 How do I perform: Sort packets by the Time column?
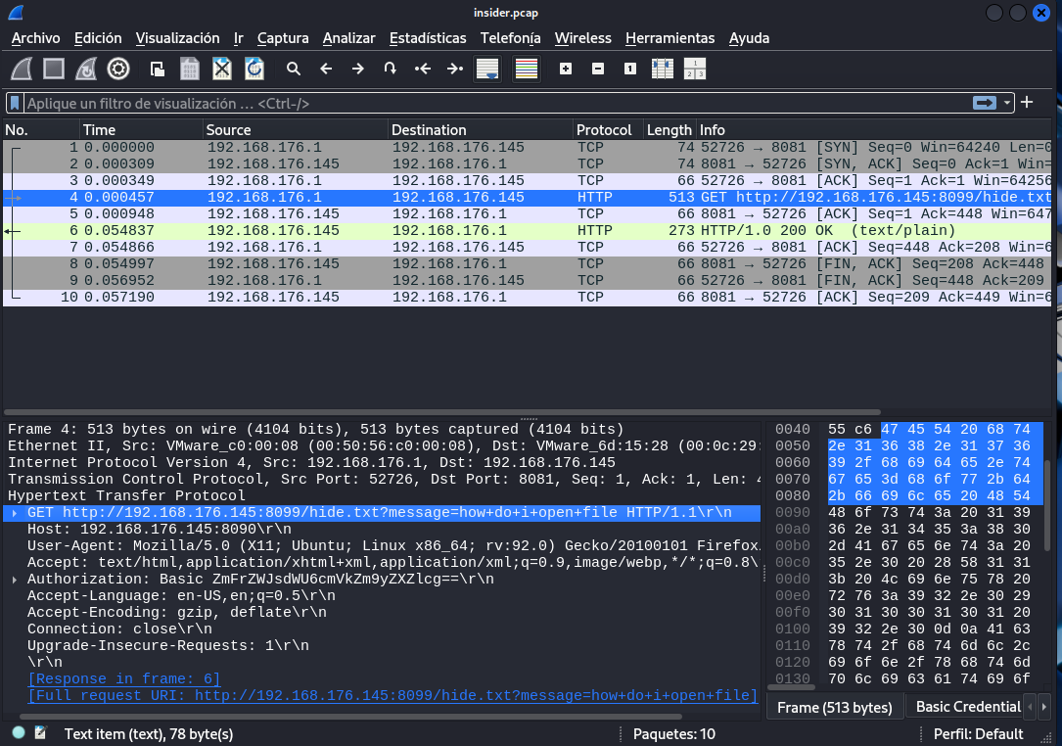pyautogui.click(x=141, y=129)
